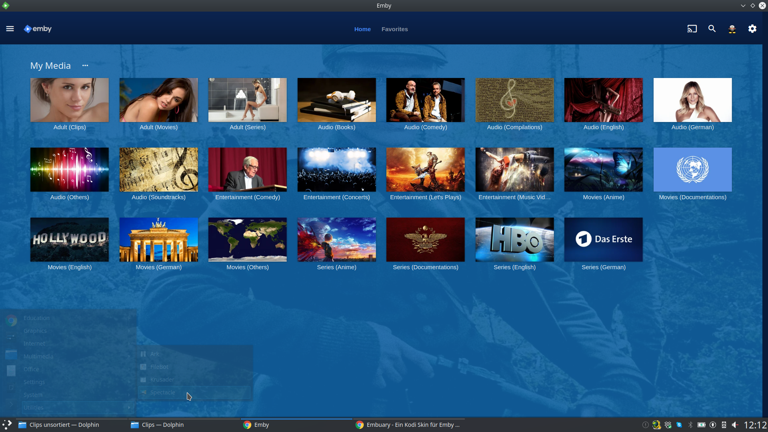Click the Emby logo
This screenshot has width=768, height=432.
pyautogui.click(x=38, y=29)
